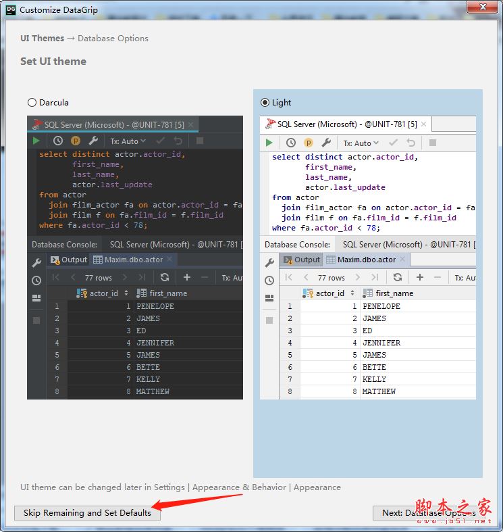503x532 pixels.
Task: Click the history clock icon in Darcula toolbar
Action: pyautogui.click(x=58, y=141)
